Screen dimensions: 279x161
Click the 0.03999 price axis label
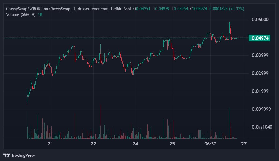point(260,55)
